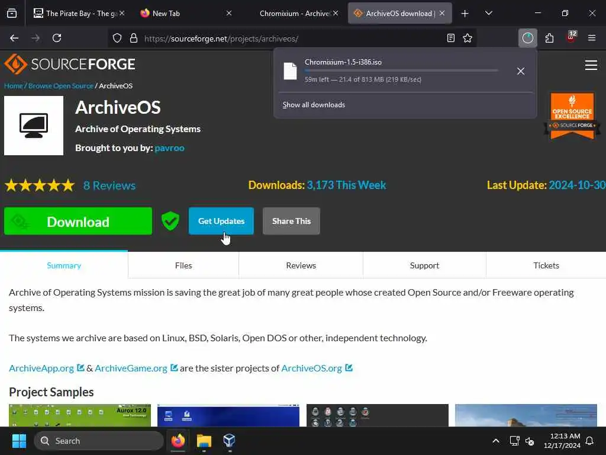The width and height of the screenshot is (606, 455).
Task: Open the Support tab
Action: [424, 265]
